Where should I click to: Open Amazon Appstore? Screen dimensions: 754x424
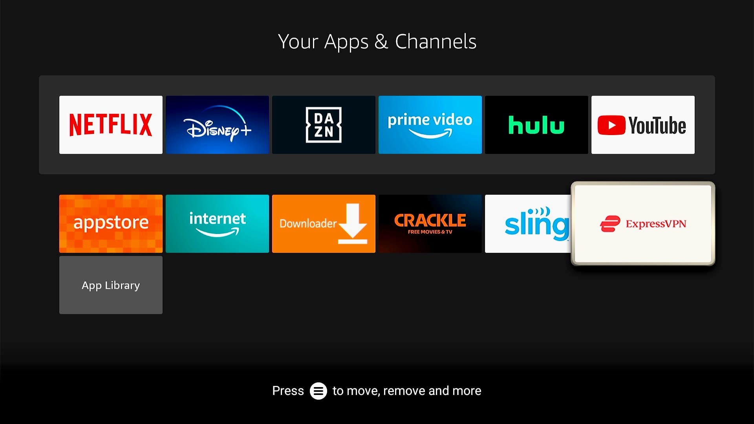pyautogui.click(x=110, y=223)
